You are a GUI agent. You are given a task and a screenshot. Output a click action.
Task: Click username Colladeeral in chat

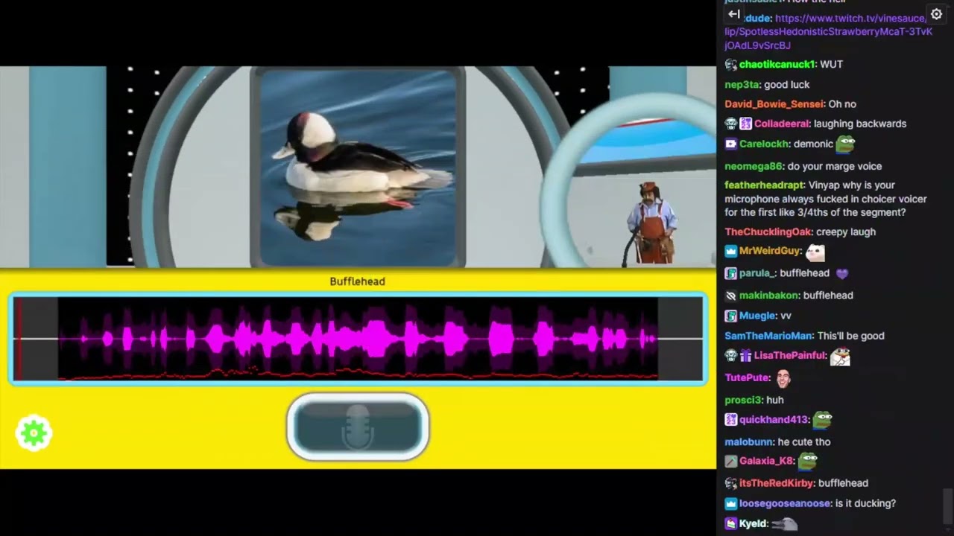(x=781, y=124)
